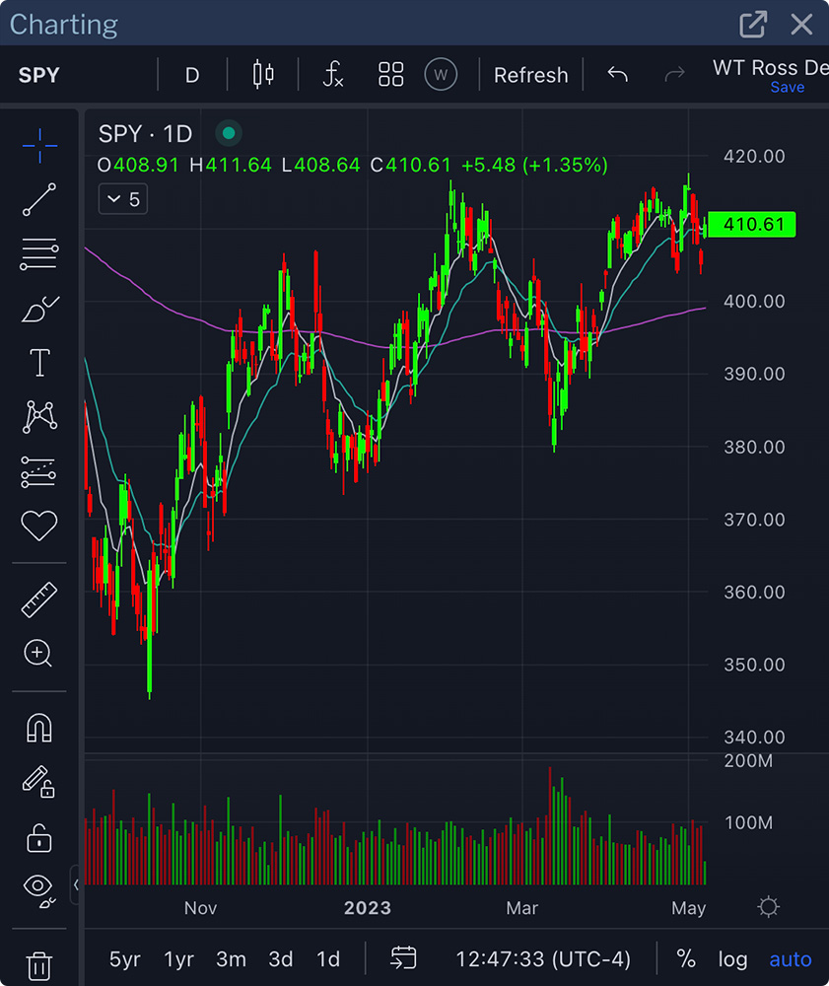This screenshot has height=986, width=829.
Task: Click the heart favorites icon
Action: pos(39,526)
